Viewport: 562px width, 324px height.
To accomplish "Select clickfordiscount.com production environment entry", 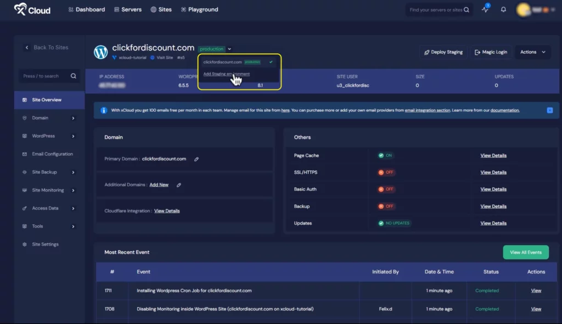I will pos(238,62).
